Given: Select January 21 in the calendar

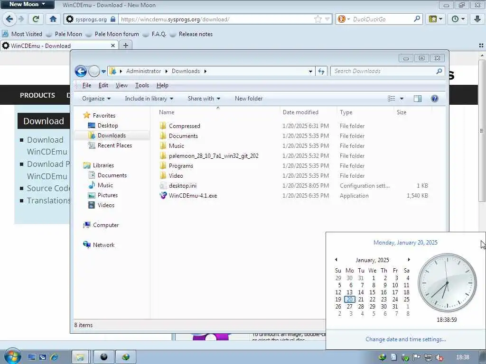Looking at the screenshot, I should click(x=361, y=300).
